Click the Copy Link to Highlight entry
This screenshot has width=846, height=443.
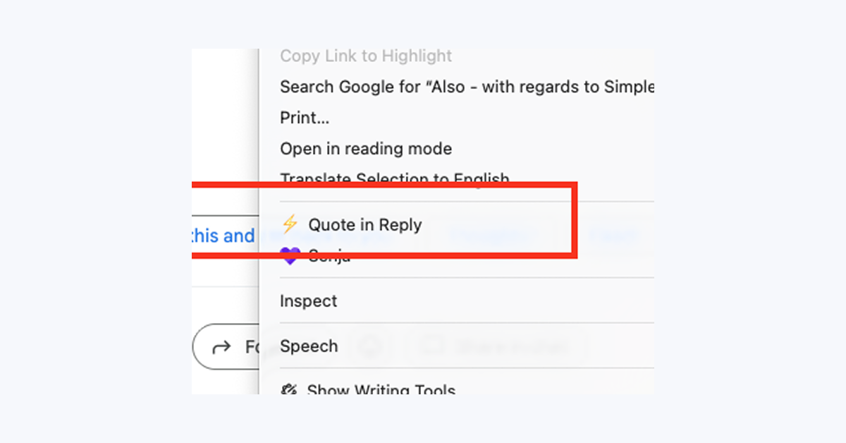click(x=365, y=56)
